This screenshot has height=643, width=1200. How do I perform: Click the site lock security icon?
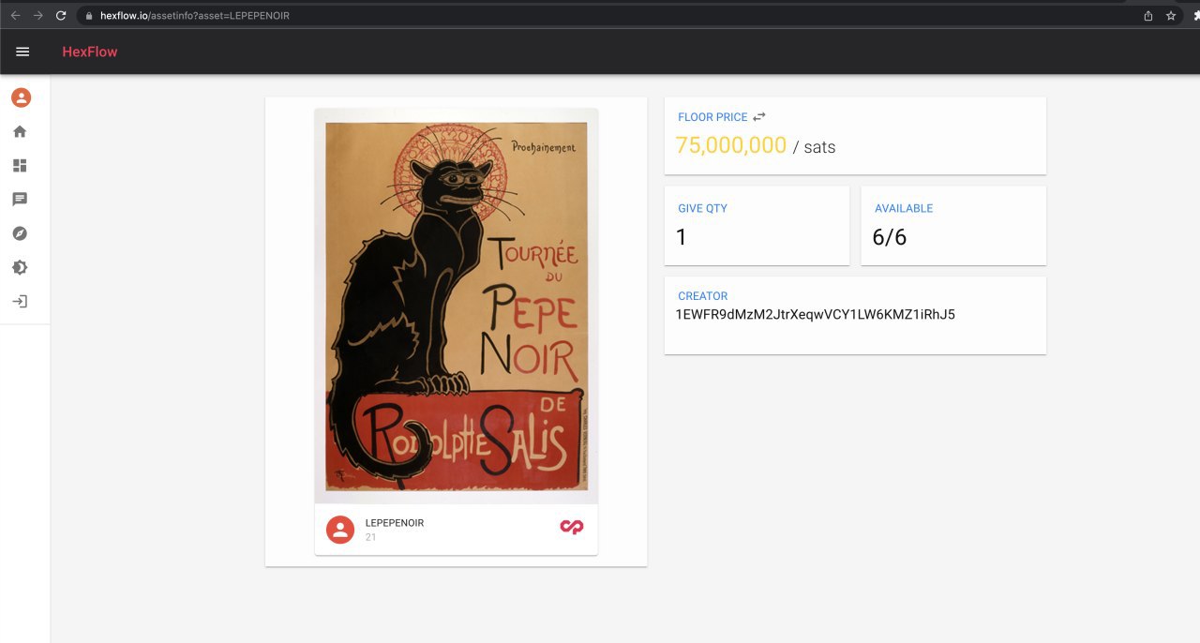click(x=88, y=16)
